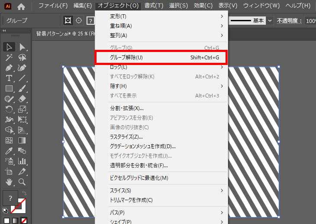Select the Rotate tool
The image size is (316, 224).
tap(9, 109)
